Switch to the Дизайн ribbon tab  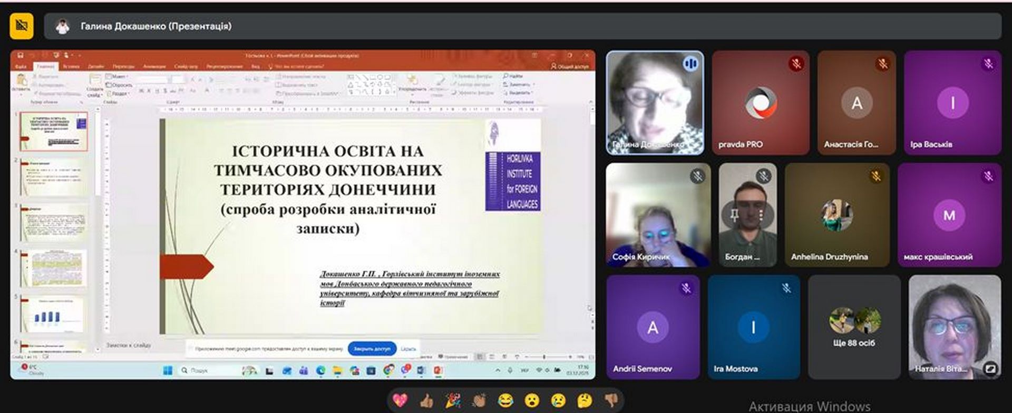click(96, 67)
